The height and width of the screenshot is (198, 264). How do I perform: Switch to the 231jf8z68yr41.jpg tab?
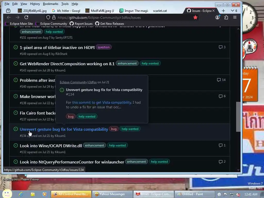[32, 11]
